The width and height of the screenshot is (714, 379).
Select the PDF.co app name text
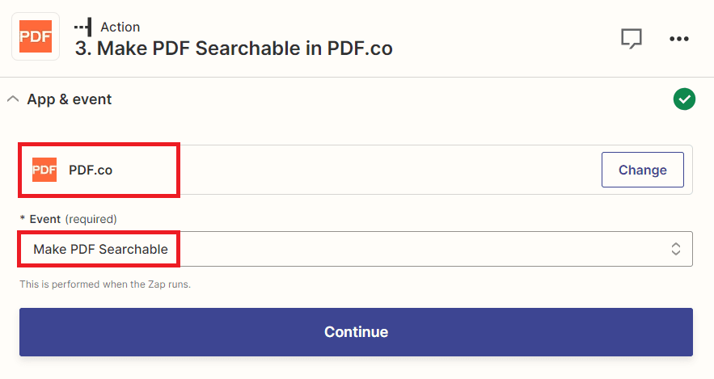(x=91, y=171)
